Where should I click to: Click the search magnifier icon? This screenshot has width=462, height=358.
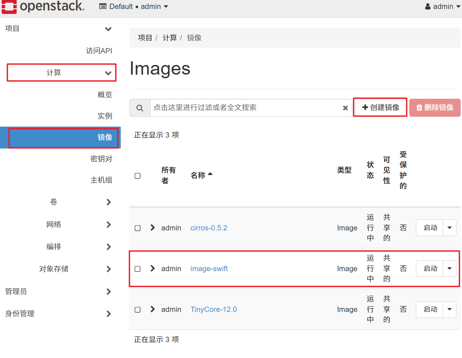[x=140, y=108]
